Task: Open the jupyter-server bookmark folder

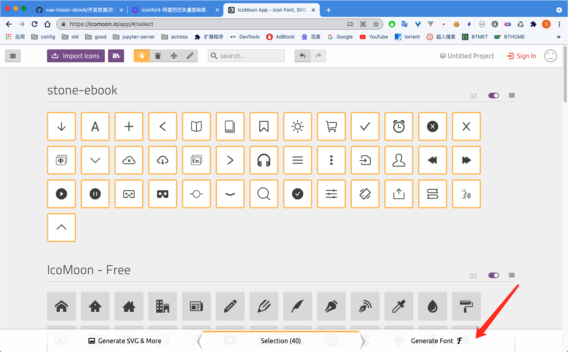Action: tap(134, 37)
